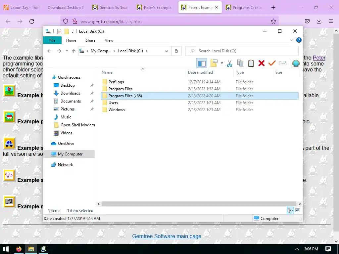Viewport: 339px width, 254px height.
Task: Open the Home ribbon tab
Action: [x=71, y=40]
